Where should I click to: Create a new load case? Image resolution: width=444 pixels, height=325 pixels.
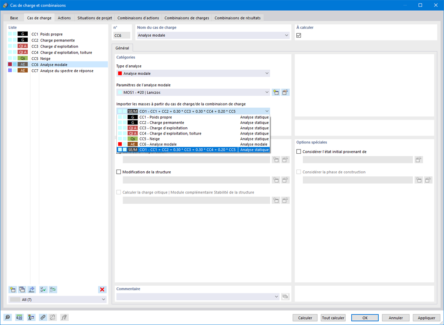(x=12, y=290)
